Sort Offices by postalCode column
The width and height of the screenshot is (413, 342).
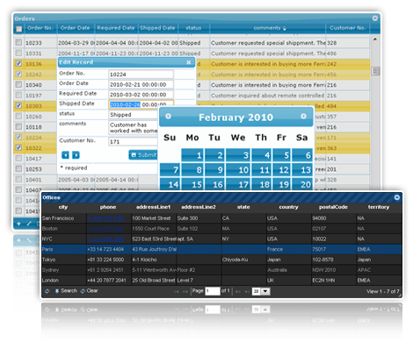point(333,207)
